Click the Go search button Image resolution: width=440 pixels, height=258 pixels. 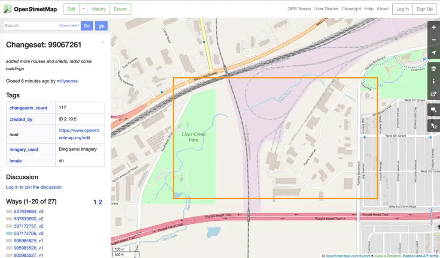pos(87,26)
